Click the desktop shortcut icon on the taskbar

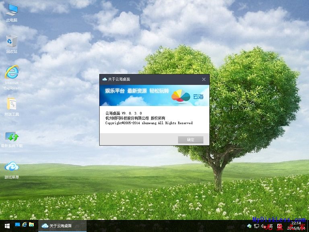17,225
